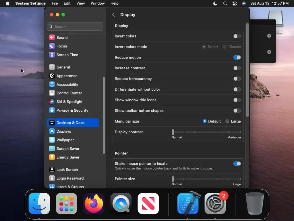Open the System Settings menu
Image resolution: width=294 pixels, height=221 pixels.
(30, 3)
